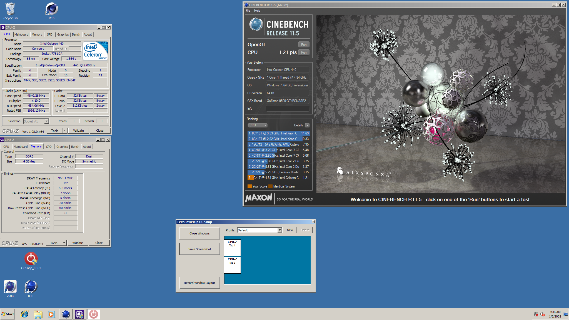Click the volume muted tray icon
The height and width of the screenshot is (320, 569).
coord(542,314)
